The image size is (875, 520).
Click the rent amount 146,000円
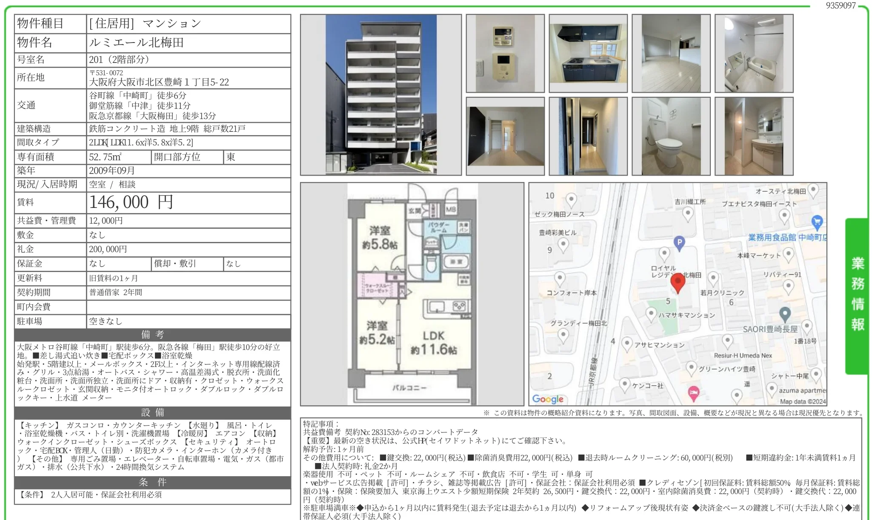[131, 202]
